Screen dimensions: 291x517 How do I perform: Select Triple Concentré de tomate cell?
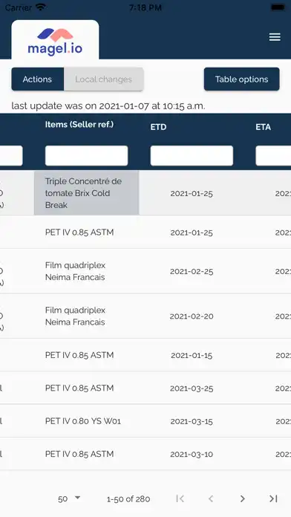click(86, 193)
